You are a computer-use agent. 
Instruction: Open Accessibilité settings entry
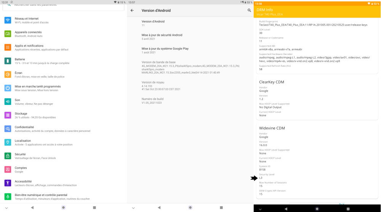tap(63, 183)
